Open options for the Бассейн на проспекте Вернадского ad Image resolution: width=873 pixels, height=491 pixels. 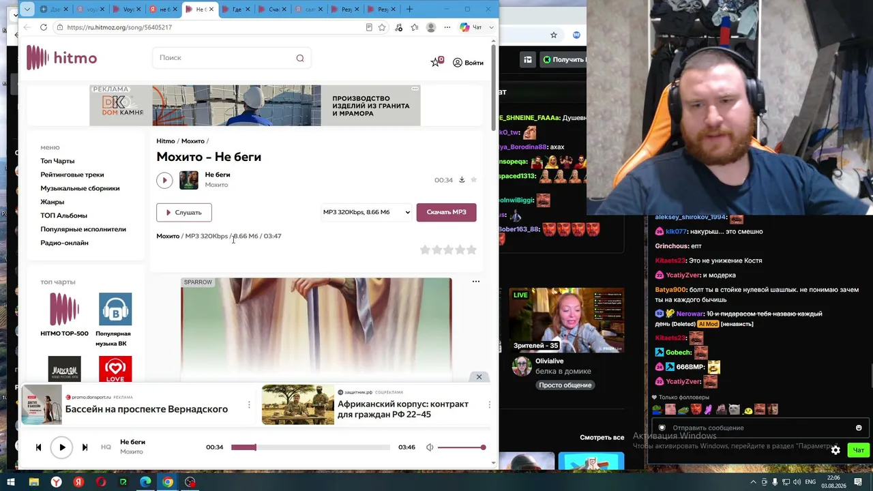point(249,404)
